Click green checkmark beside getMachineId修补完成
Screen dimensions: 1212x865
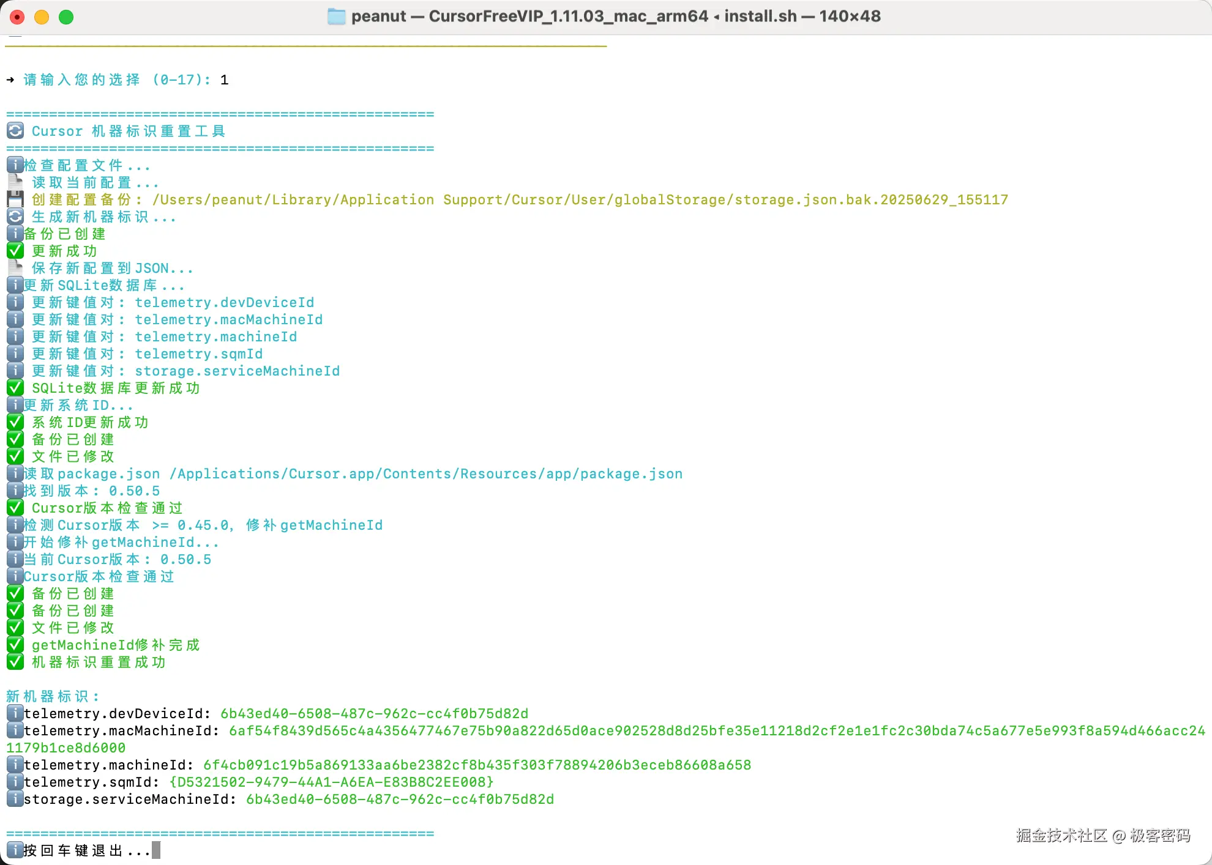coord(15,645)
